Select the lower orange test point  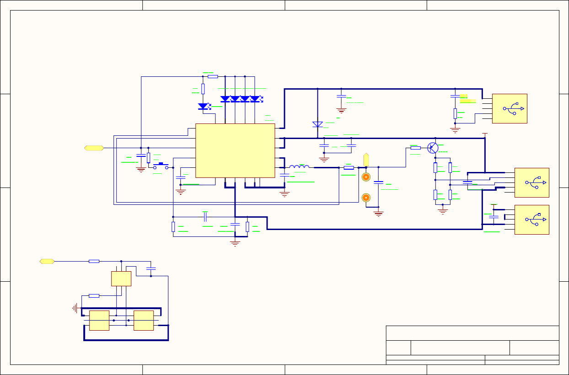click(x=366, y=198)
